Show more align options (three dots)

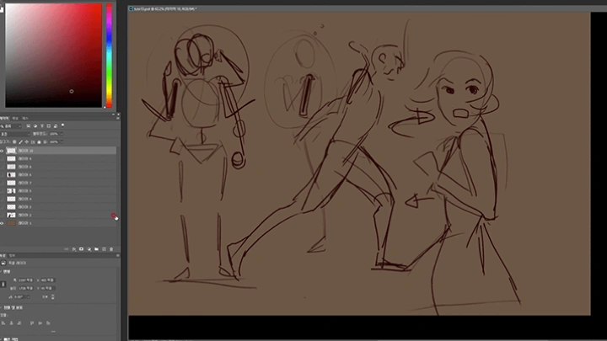coord(53,332)
